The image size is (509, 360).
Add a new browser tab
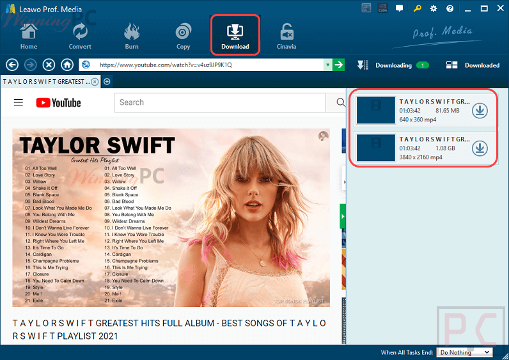107,82
